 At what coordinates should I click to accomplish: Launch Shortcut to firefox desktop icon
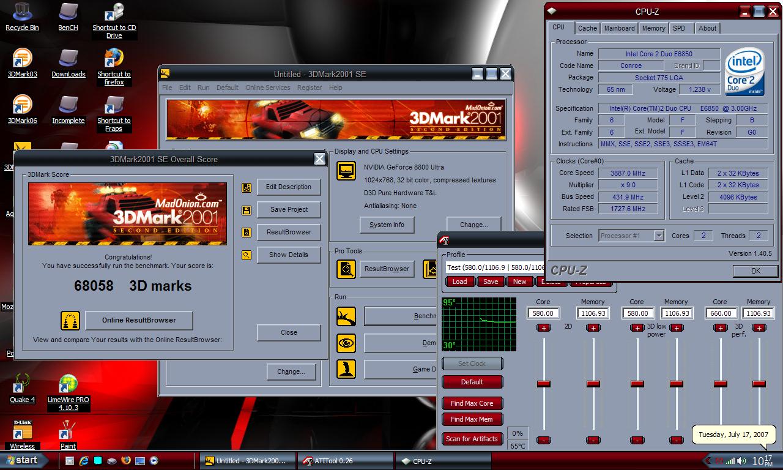[x=114, y=67]
